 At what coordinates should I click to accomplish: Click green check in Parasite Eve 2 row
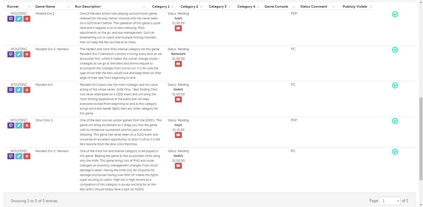point(395,14)
